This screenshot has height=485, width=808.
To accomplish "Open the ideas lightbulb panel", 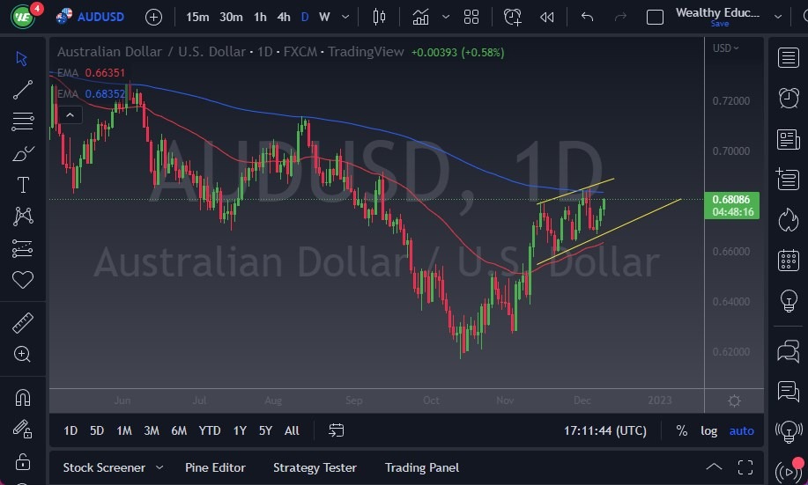I will coord(789,301).
